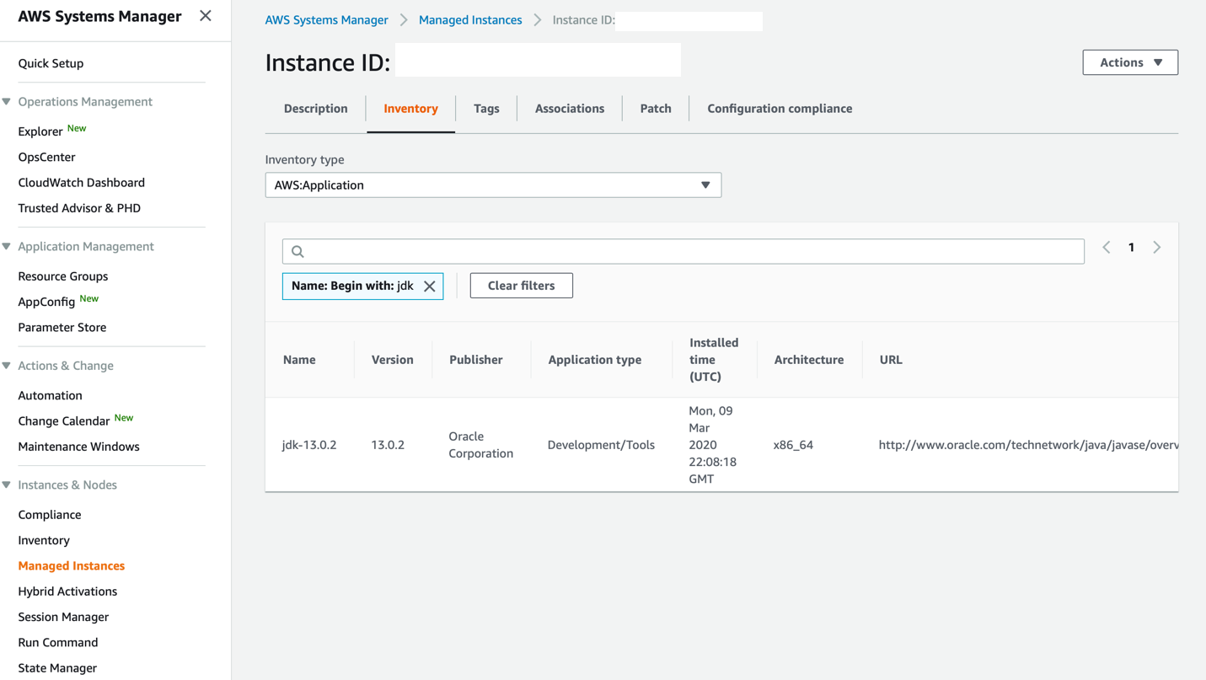Go to the previous page of results
Screen dimensions: 1206x680
coord(1106,247)
